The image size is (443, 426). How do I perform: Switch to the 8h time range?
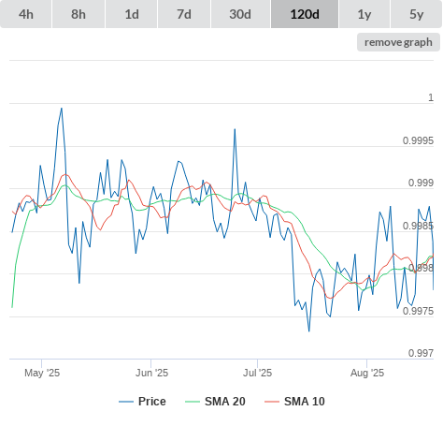[x=79, y=14]
